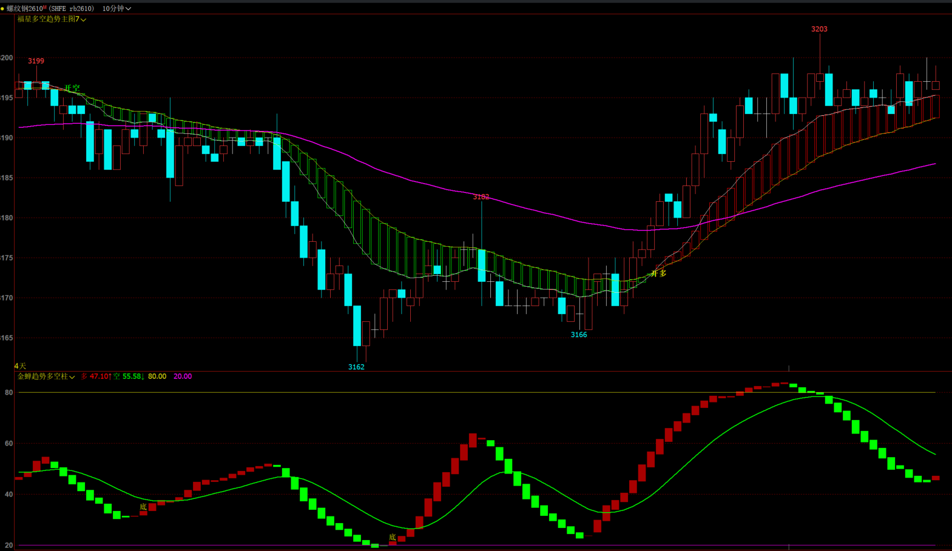Click the 3182 price label

coord(481,197)
